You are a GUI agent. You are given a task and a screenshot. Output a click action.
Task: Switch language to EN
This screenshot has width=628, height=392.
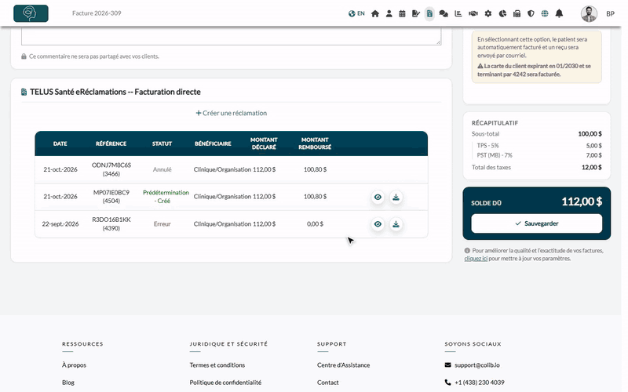coord(356,13)
